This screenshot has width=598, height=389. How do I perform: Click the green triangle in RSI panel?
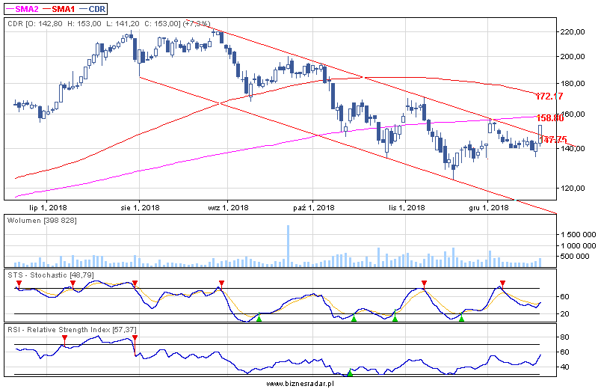350,371
